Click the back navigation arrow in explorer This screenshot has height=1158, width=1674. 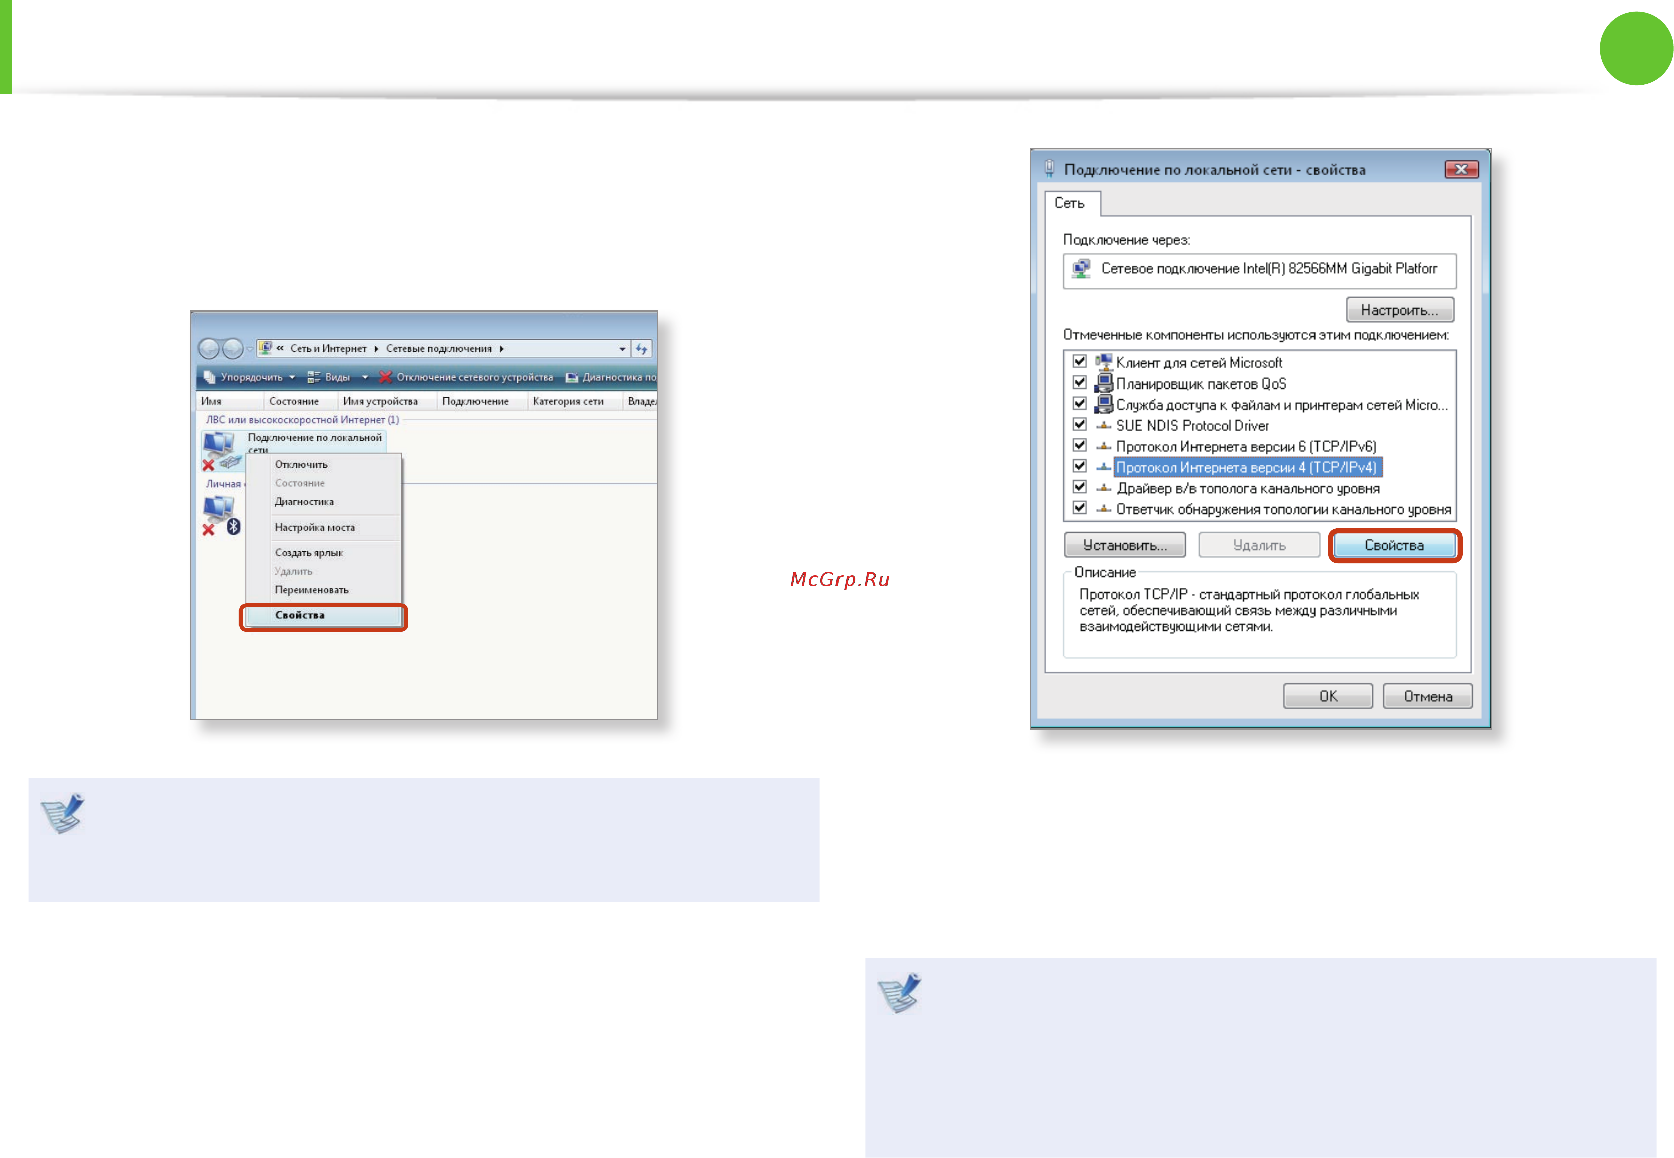point(209,349)
